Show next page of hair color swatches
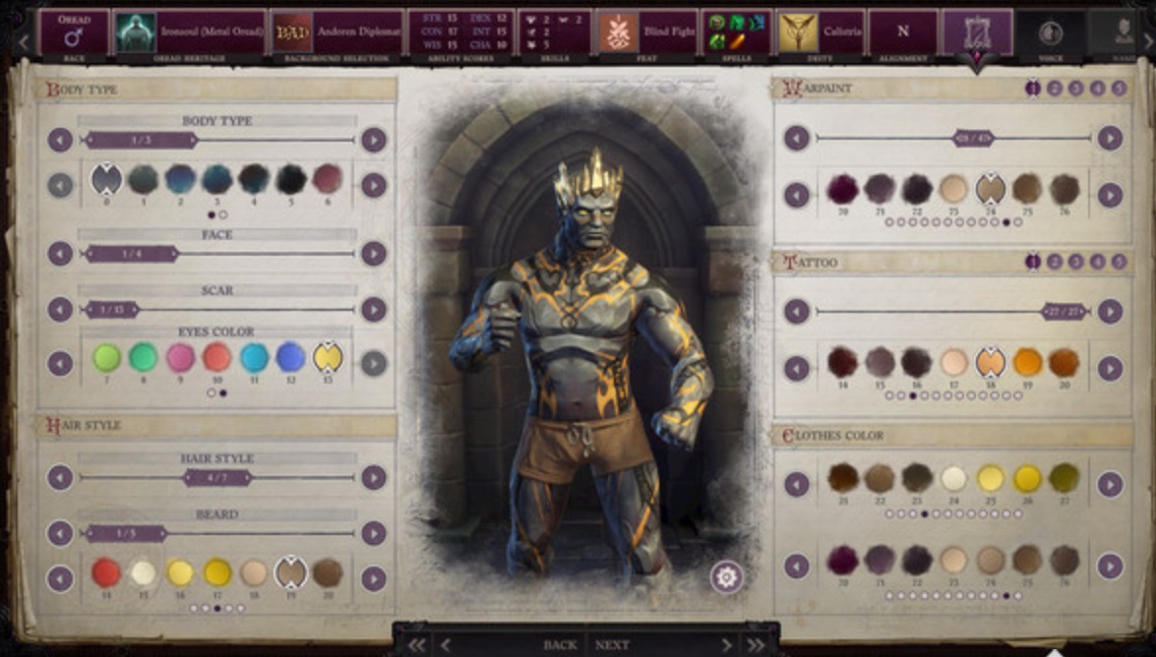This screenshot has width=1156, height=657. [x=374, y=579]
